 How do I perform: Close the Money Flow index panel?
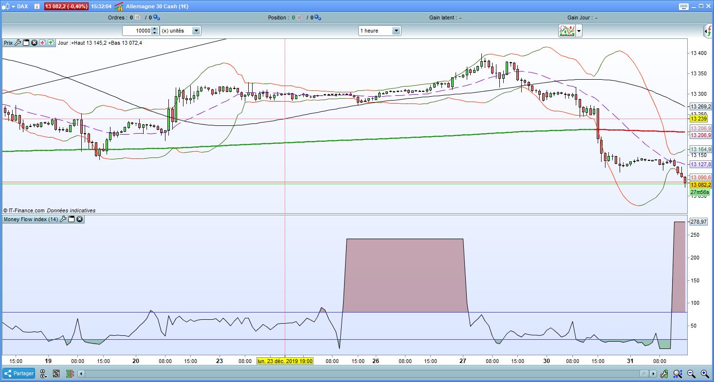tap(79, 219)
